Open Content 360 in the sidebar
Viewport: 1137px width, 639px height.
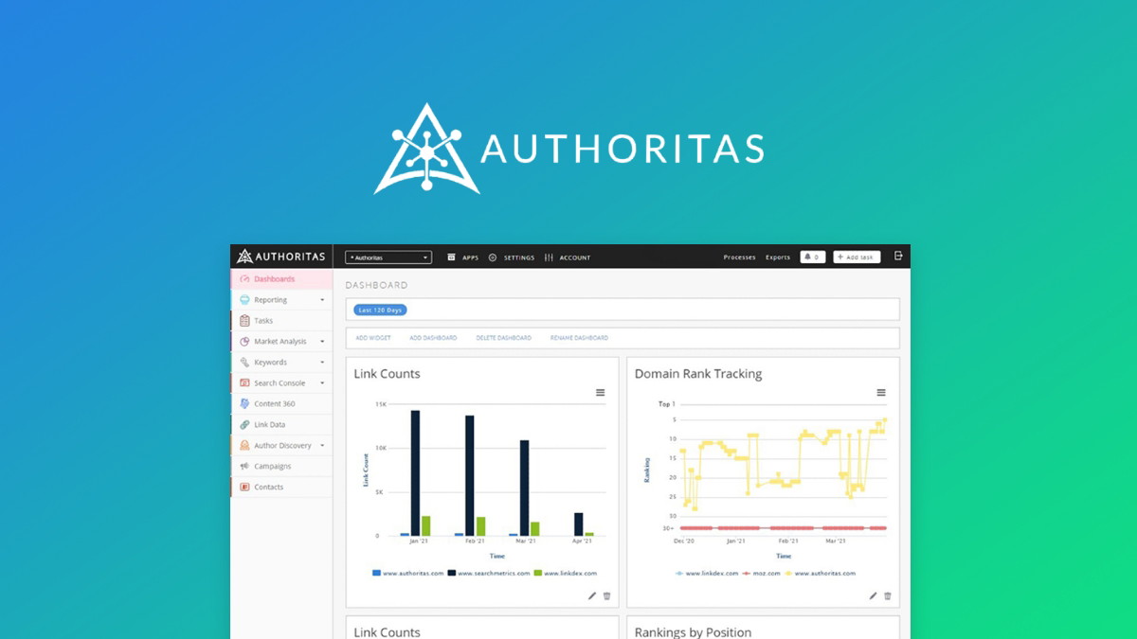pyautogui.click(x=281, y=404)
